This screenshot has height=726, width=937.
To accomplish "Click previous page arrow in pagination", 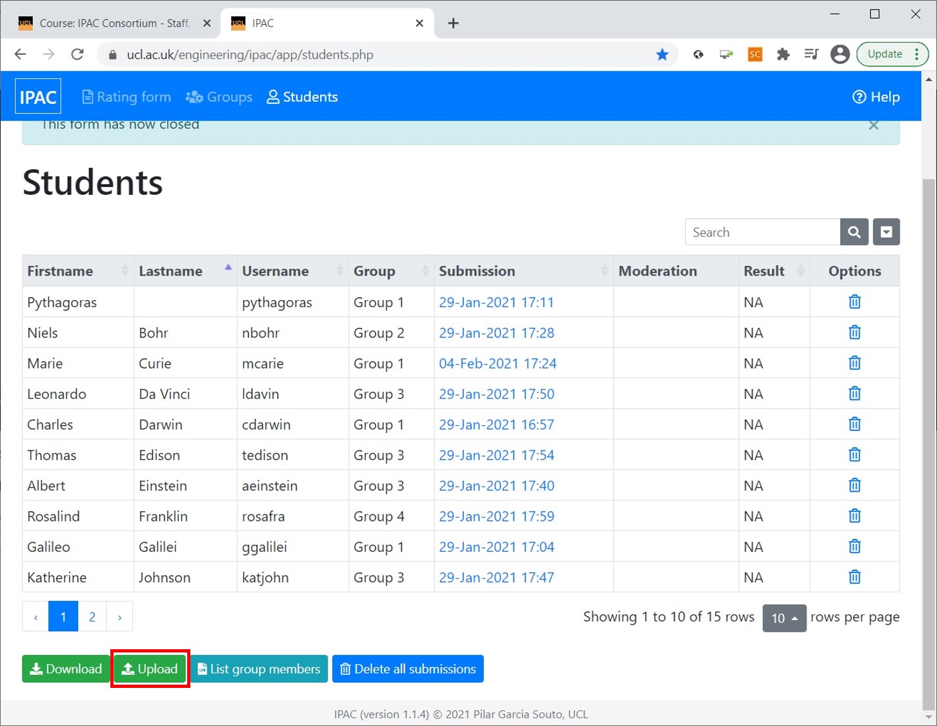I will (x=35, y=617).
